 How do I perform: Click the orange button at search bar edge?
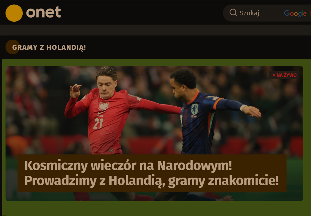310,13
